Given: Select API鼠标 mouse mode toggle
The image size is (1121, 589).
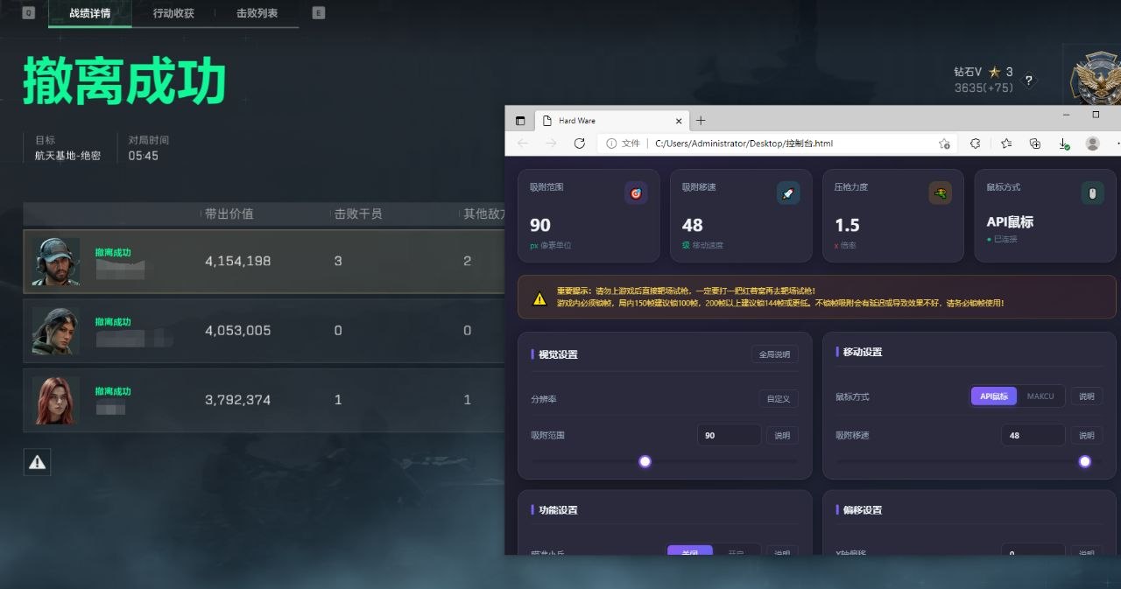Looking at the screenshot, I should (x=993, y=396).
